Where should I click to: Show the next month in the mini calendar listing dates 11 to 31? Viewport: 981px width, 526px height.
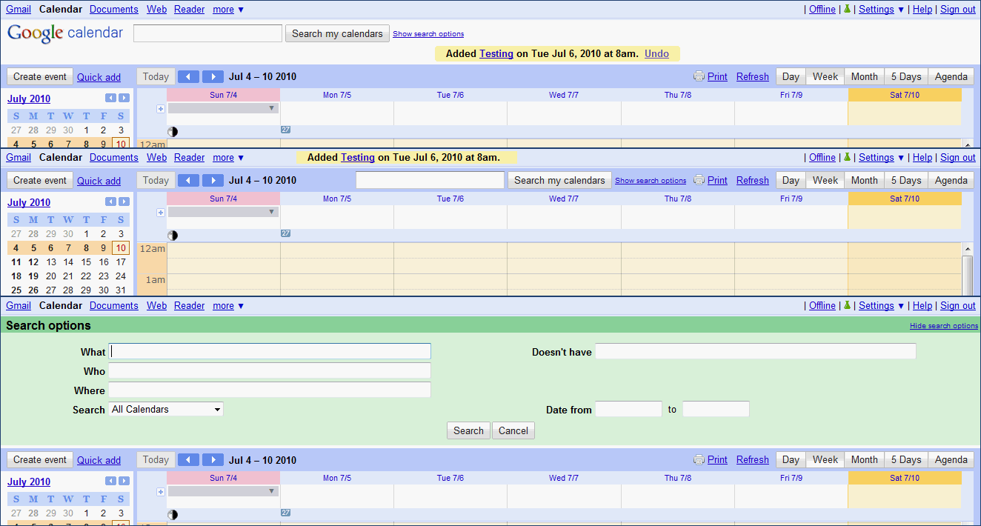[124, 202]
